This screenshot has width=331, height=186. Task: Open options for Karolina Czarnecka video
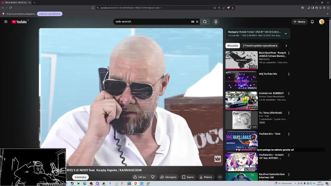click(289, 174)
